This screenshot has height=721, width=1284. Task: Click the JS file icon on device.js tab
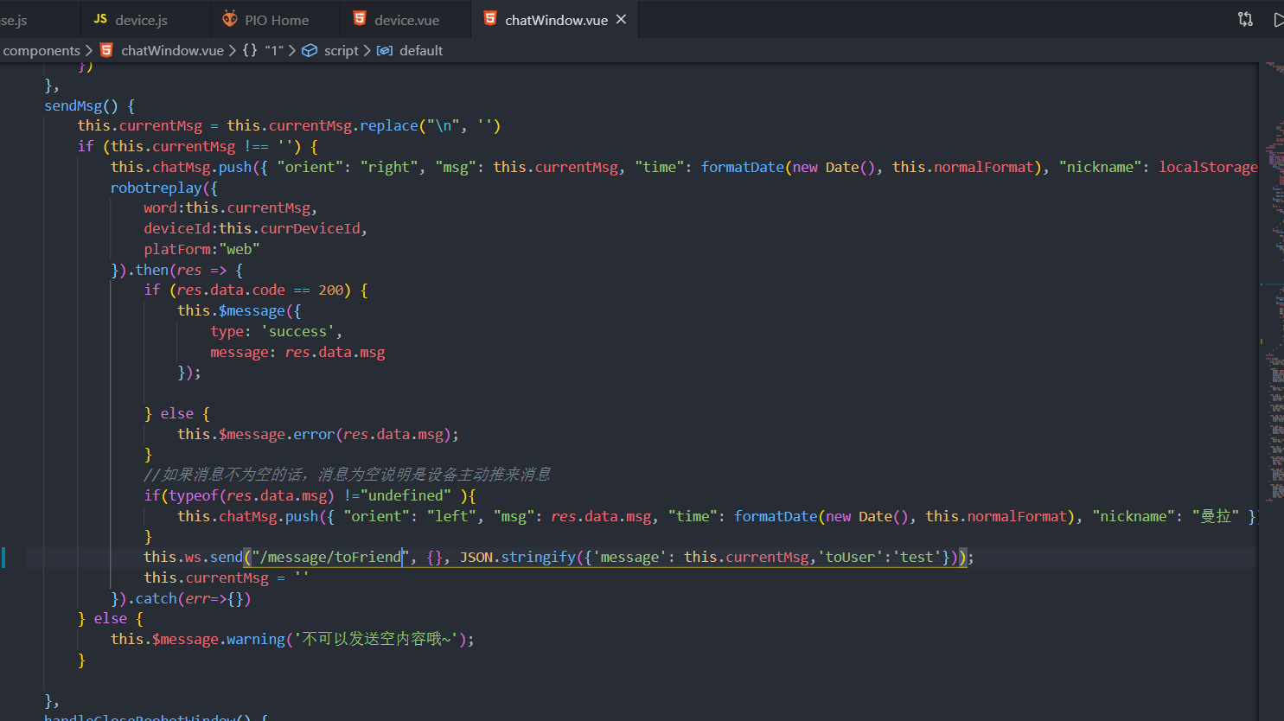pos(100,19)
